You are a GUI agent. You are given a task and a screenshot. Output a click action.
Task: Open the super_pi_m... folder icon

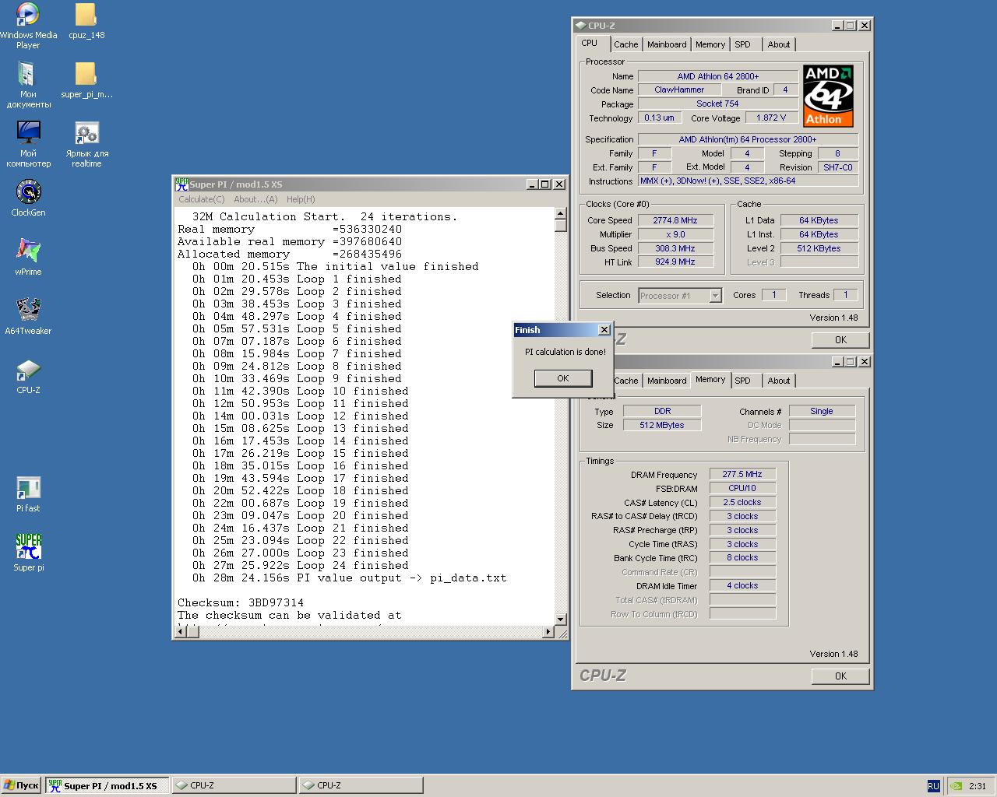pyautogui.click(x=86, y=80)
